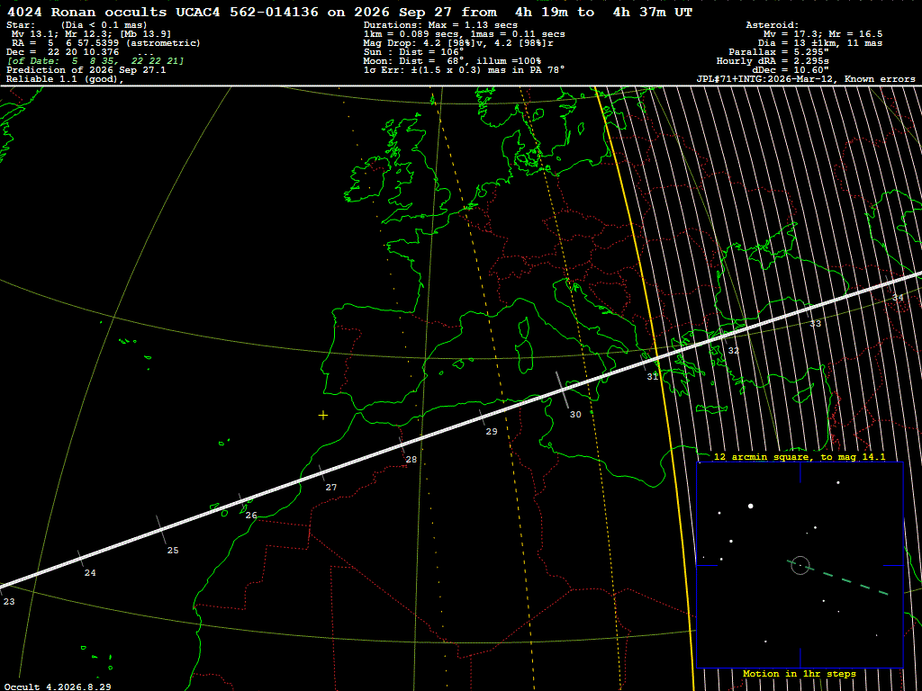Click minute marker 24 on the occultation track
The width and height of the screenshot is (922, 691).
(89, 573)
